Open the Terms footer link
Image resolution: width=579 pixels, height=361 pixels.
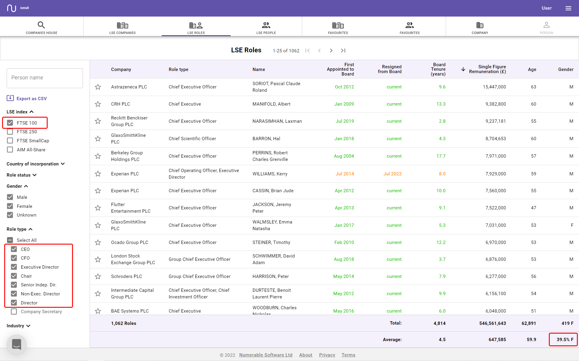(x=348, y=355)
